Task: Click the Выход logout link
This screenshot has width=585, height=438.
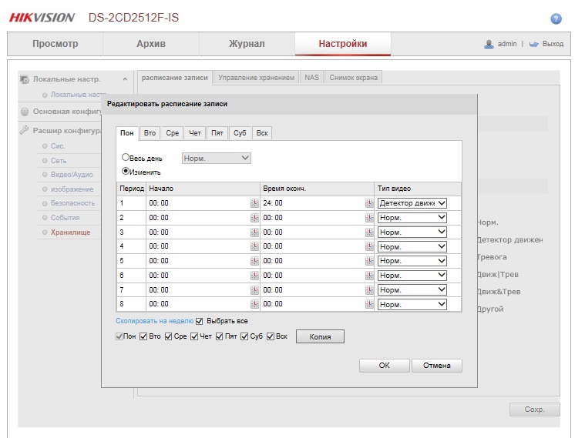Action: [x=553, y=44]
